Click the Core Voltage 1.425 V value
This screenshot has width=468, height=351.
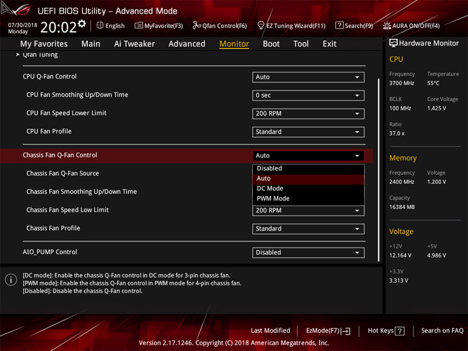(x=437, y=109)
